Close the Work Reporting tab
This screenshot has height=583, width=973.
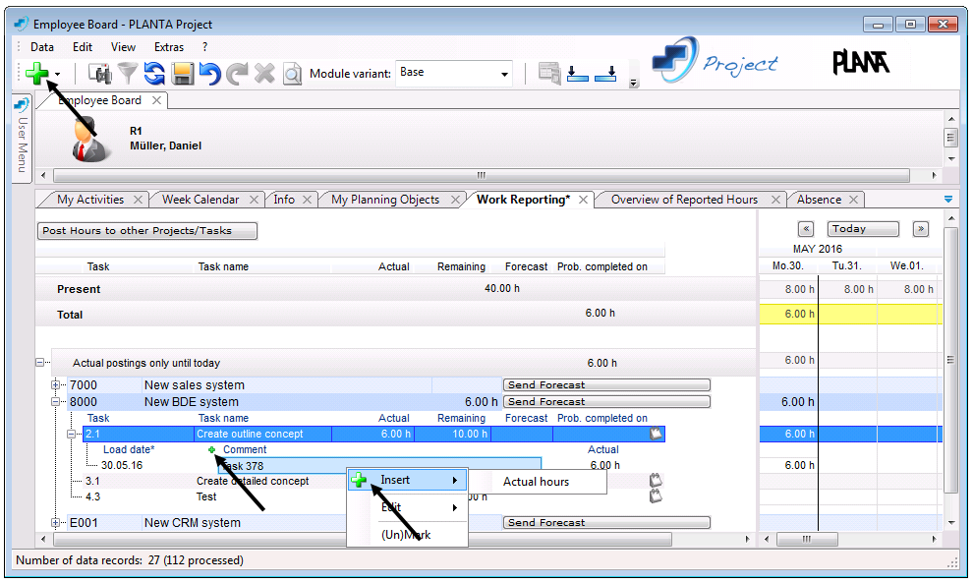tap(583, 200)
